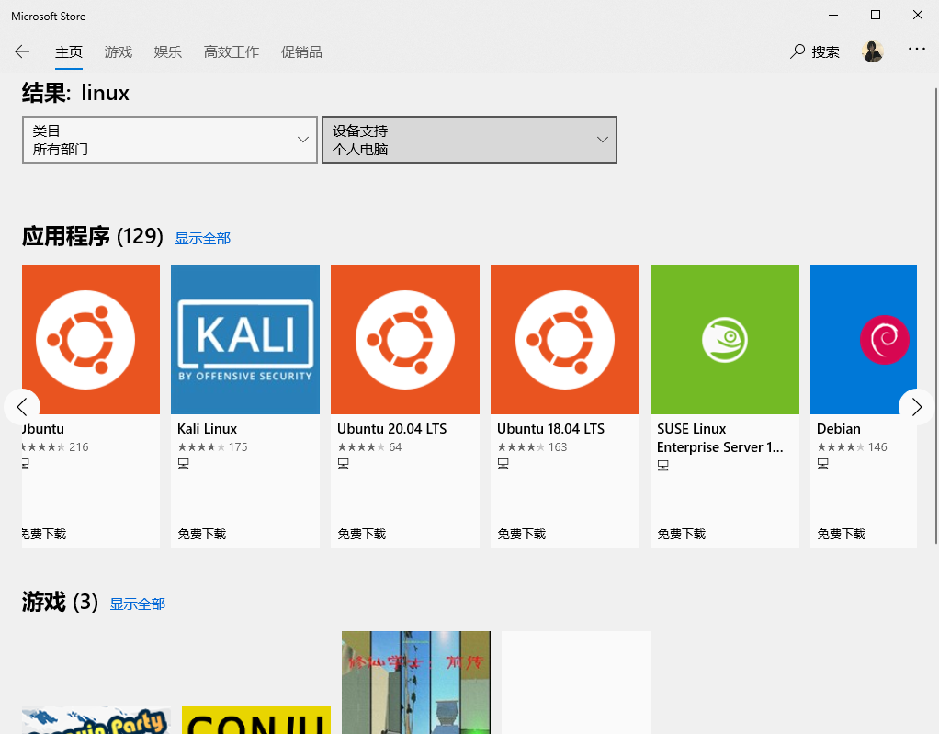This screenshot has width=939, height=734.
Task: Open the Debian title text
Action: (x=838, y=429)
